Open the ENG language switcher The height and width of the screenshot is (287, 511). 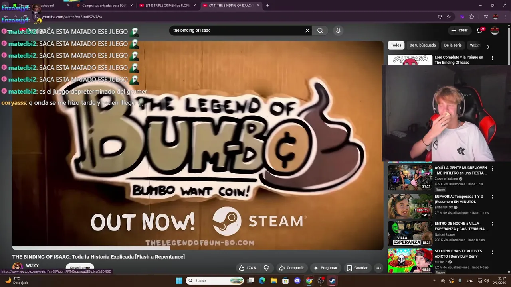(470, 281)
